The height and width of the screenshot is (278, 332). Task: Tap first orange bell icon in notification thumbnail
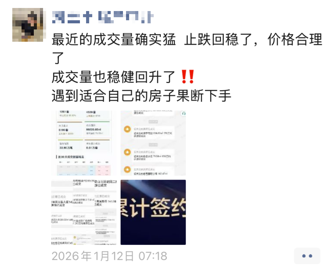(x=127, y=129)
